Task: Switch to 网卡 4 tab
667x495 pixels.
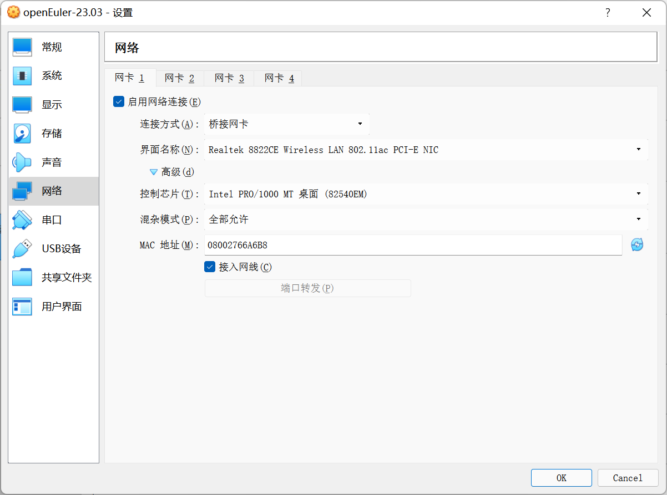Action: pyautogui.click(x=279, y=78)
